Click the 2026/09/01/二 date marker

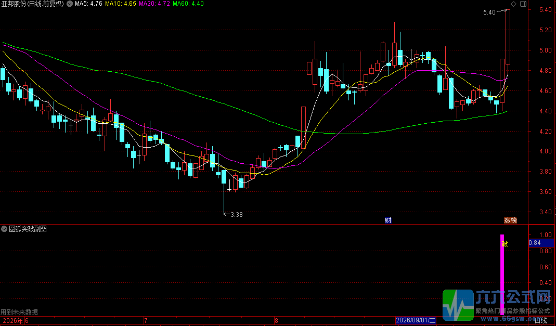(415, 320)
